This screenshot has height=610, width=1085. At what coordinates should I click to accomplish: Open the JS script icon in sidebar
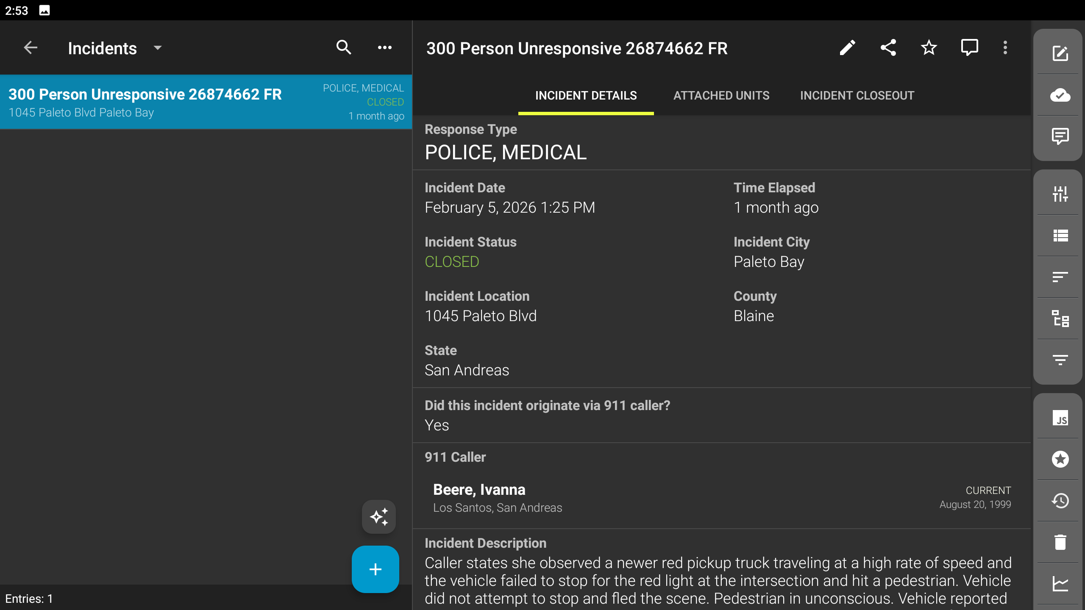[1060, 418]
